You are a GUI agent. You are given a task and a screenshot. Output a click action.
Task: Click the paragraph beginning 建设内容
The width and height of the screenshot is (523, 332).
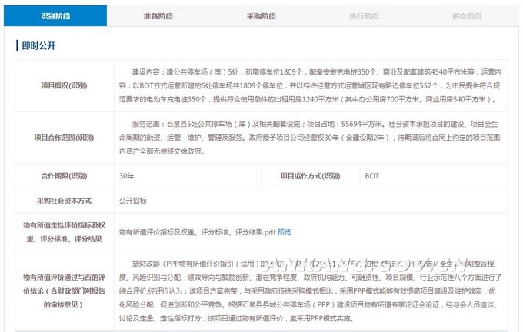310,85
